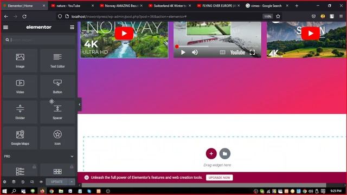The image size is (347, 195).
Task: Preview changes with the eye icon
Action: 41,182
